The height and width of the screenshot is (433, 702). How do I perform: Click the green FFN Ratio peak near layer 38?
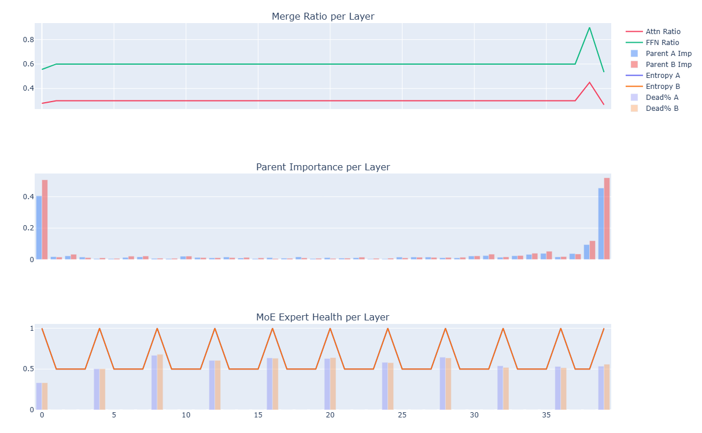(x=589, y=28)
